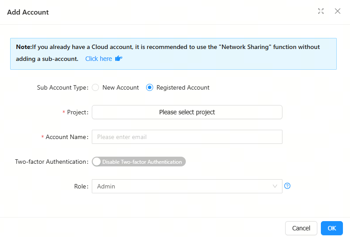350x237 pixels.
Task: Confirm with the OK button
Action: pyautogui.click(x=331, y=228)
